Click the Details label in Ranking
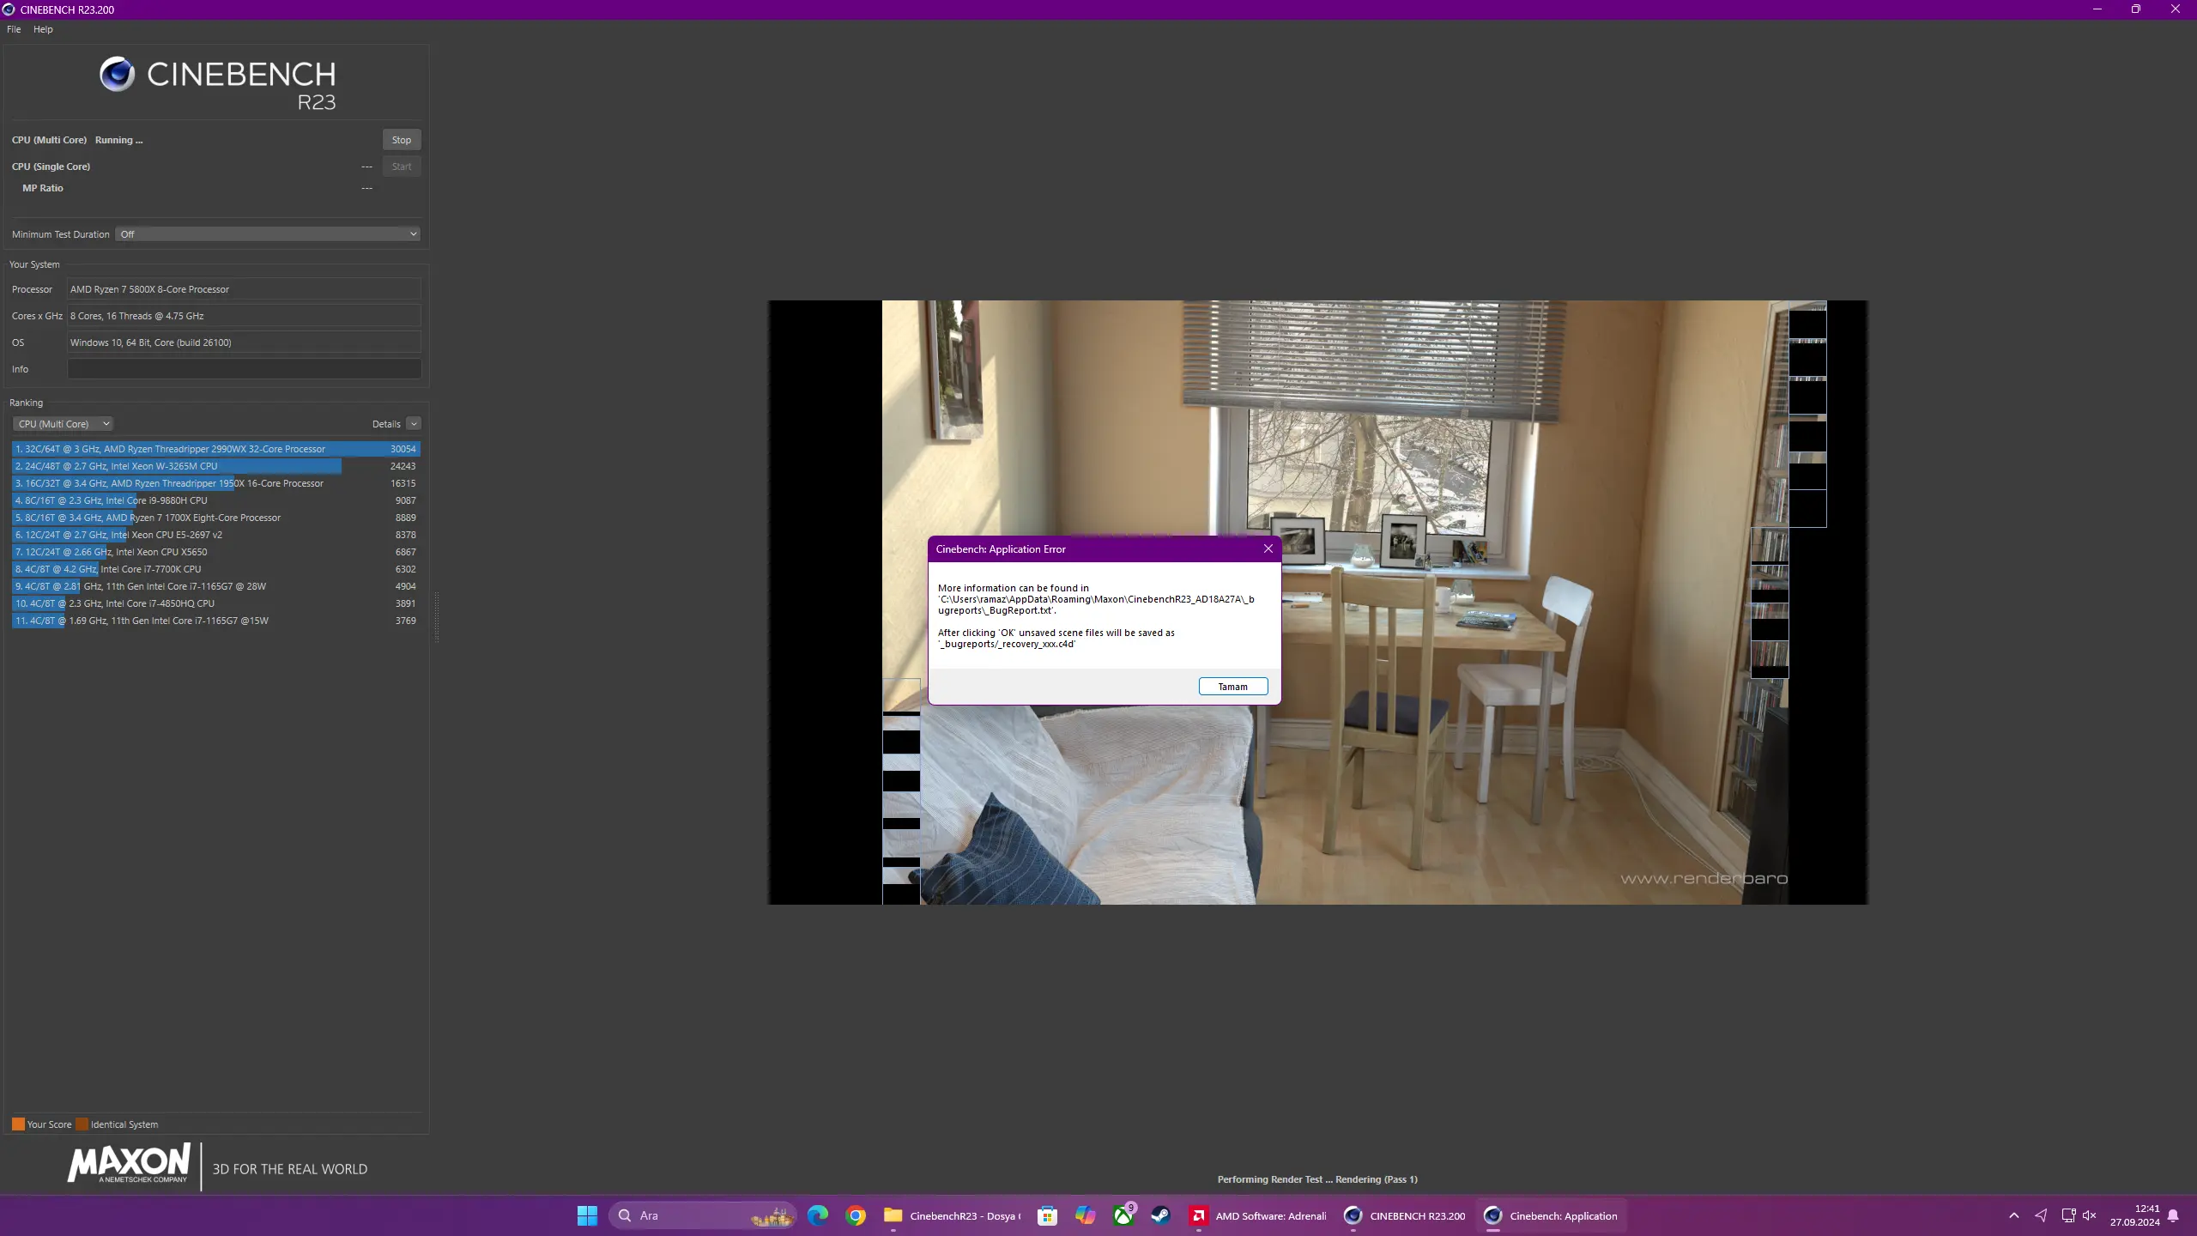 click(x=386, y=424)
